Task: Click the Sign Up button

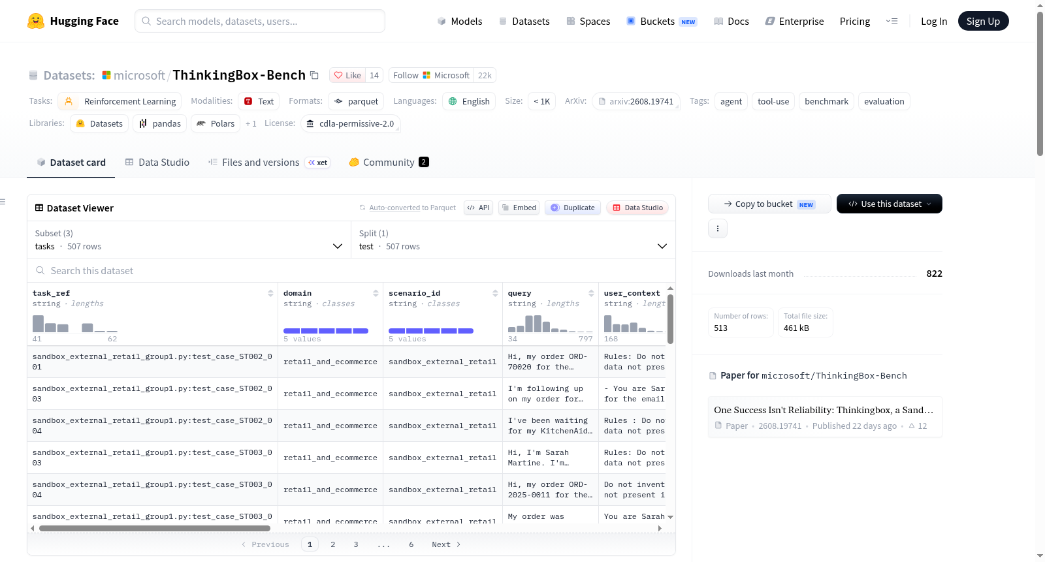Action: pyautogui.click(x=984, y=21)
